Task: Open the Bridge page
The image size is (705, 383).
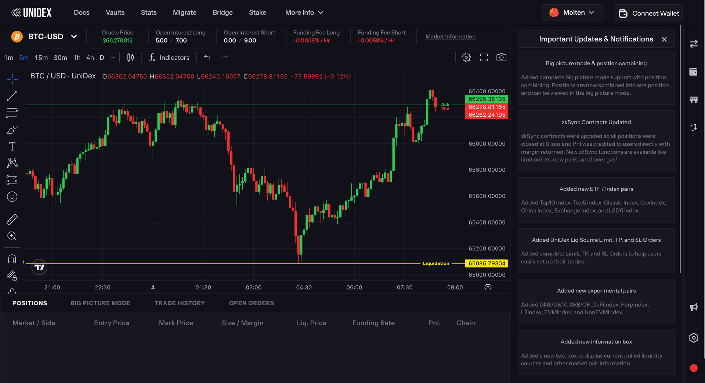Action: point(223,12)
